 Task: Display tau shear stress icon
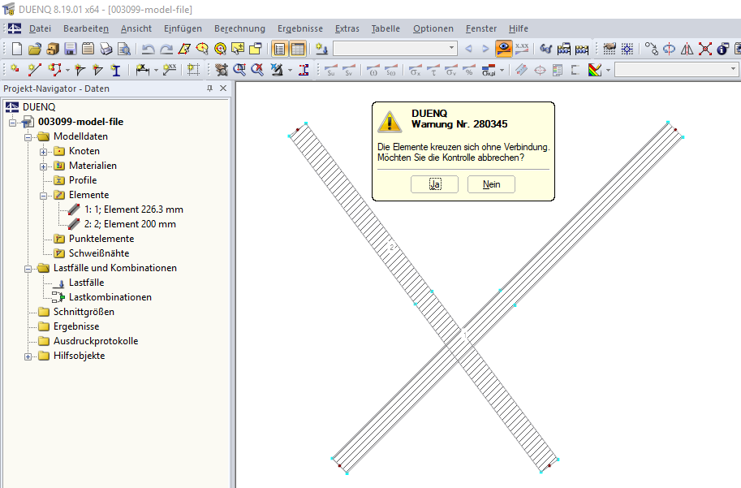(x=433, y=70)
